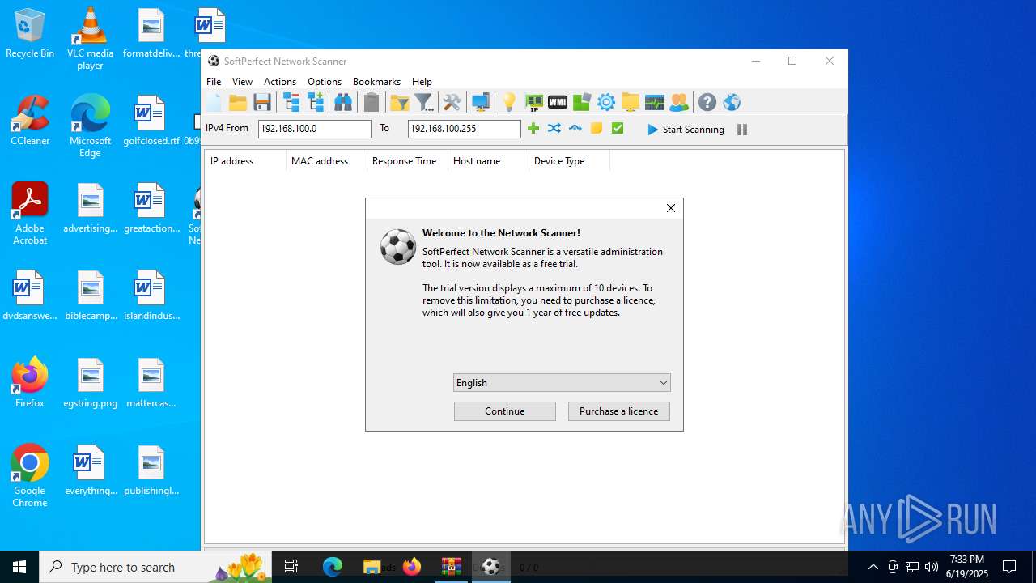Select Google Chrome desktop icon
Image resolution: width=1036 pixels, height=583 pixels.
pyautogui.click(x=30, y=476)
